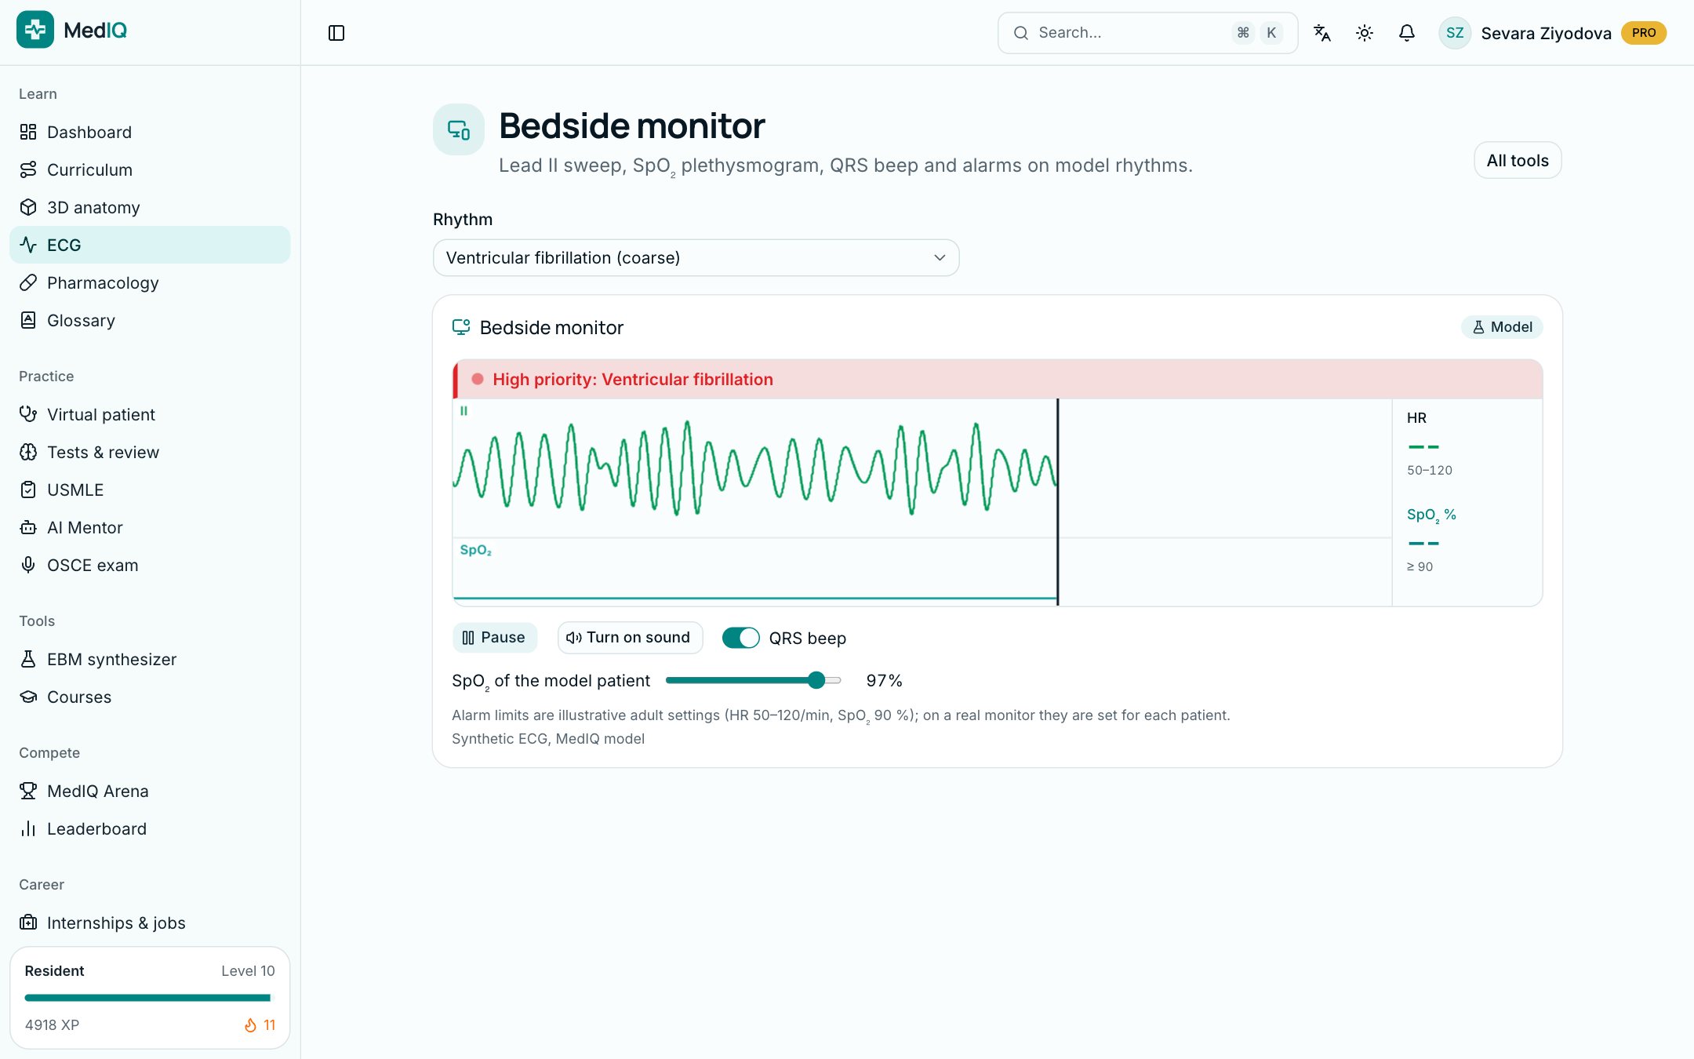Open All tools button
The image size is (1694, 1059).
[x=1518, y=160]
